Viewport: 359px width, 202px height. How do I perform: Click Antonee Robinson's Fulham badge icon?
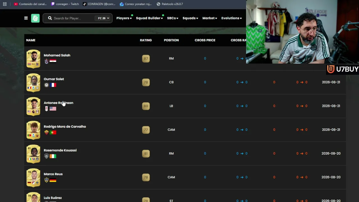[x=46, y=109]
